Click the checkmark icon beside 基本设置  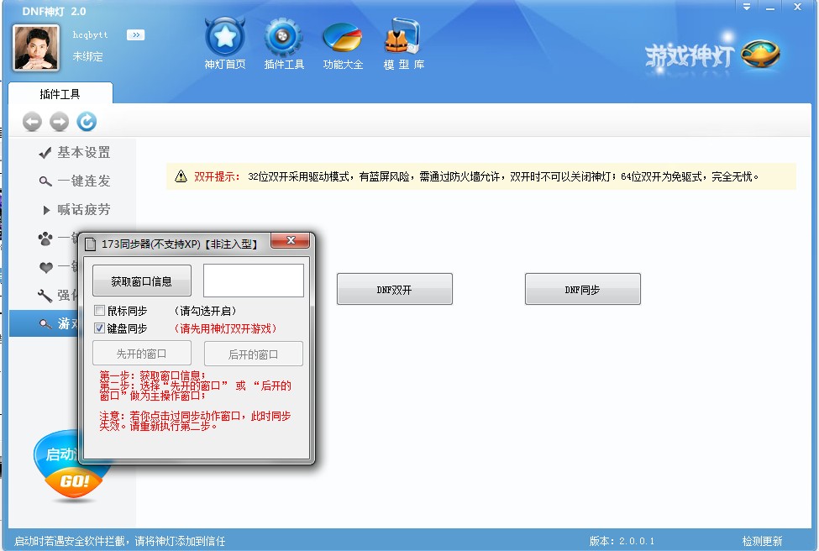tap(45, 153)
